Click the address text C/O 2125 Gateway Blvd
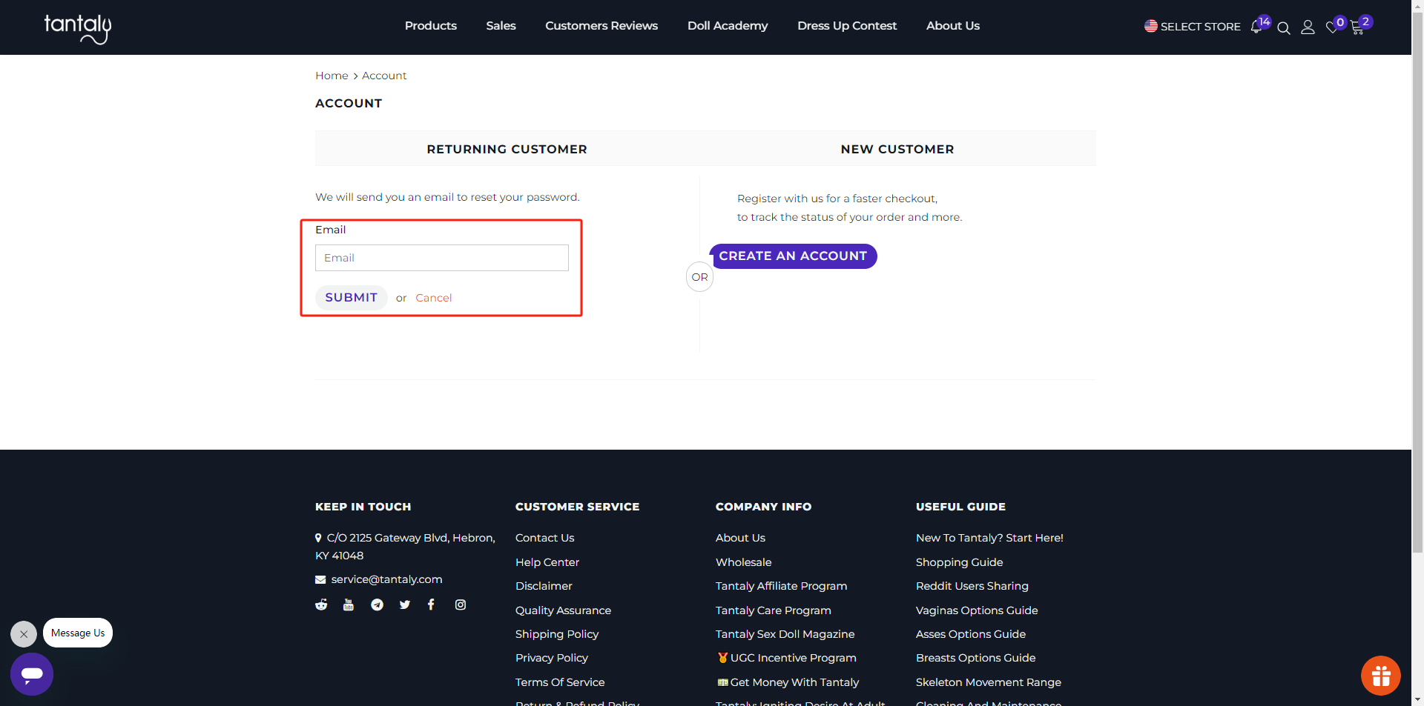 click(x=406, y=547)
